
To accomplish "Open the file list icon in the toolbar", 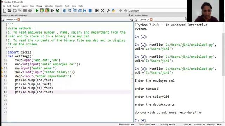I will [x=25, y=10].
